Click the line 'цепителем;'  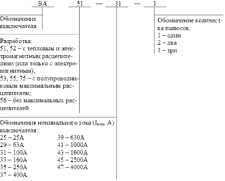pyautogui.click(x=15, y=93)
